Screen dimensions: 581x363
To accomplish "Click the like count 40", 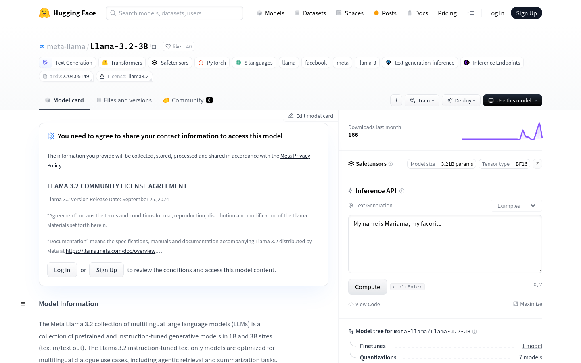I will point(189,46).
